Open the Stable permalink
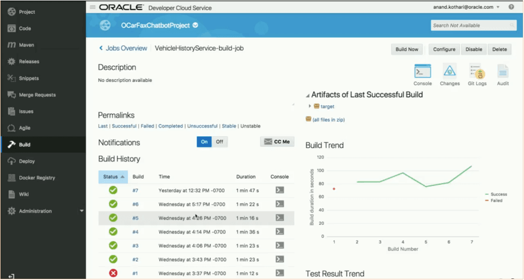 coord(229,126)
